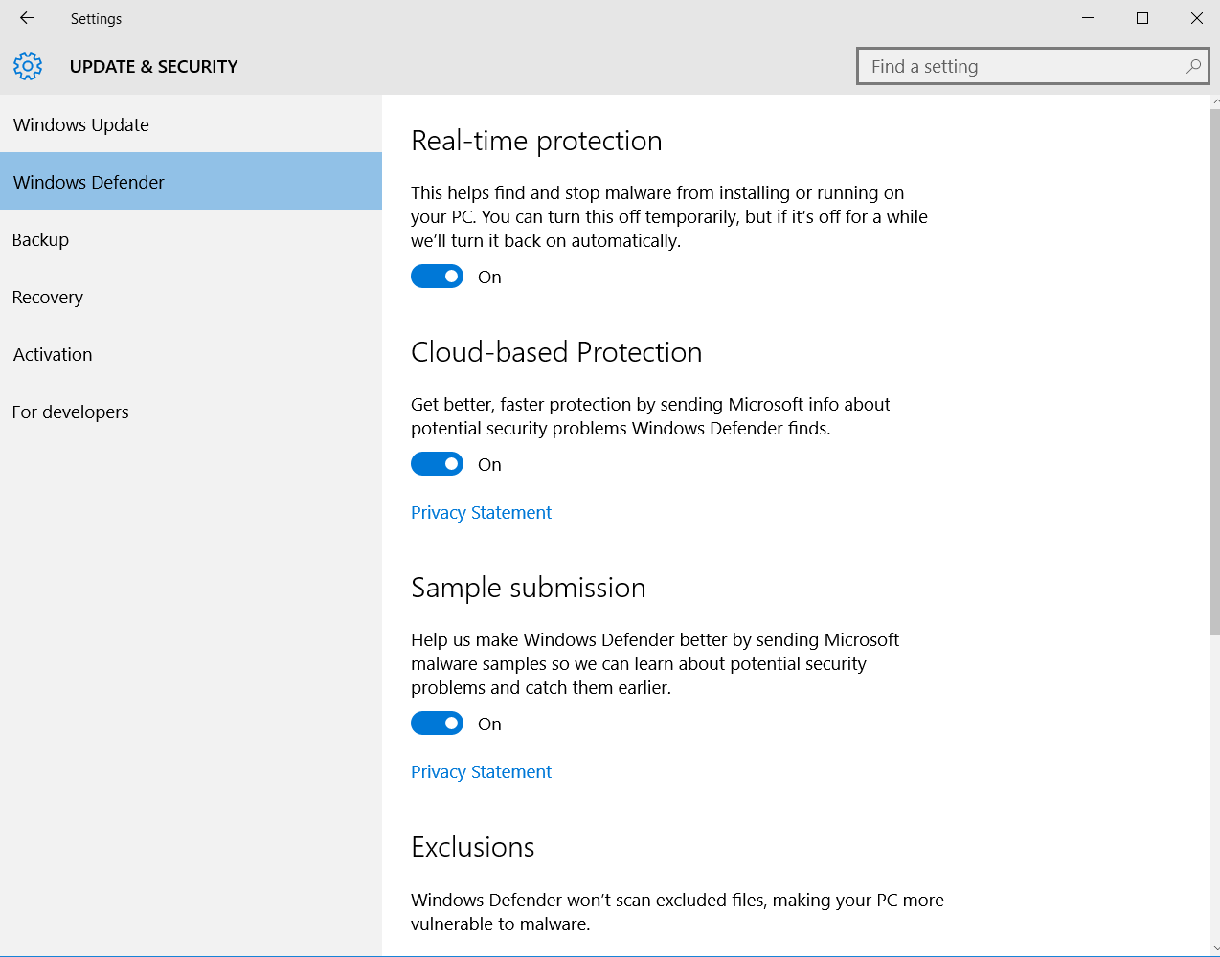Open Windows Update settings
Screen dimensions: 1220x957
(x=80, y=124)
